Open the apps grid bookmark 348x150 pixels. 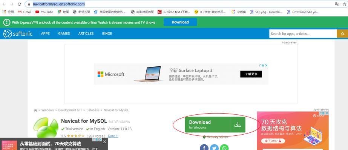pos(8,12)
